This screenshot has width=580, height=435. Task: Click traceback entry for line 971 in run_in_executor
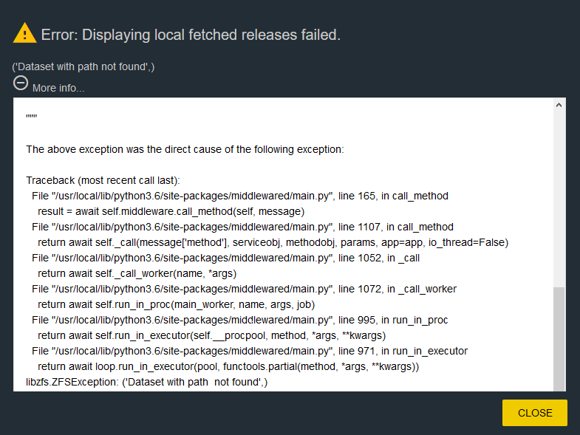coord(250,352)
